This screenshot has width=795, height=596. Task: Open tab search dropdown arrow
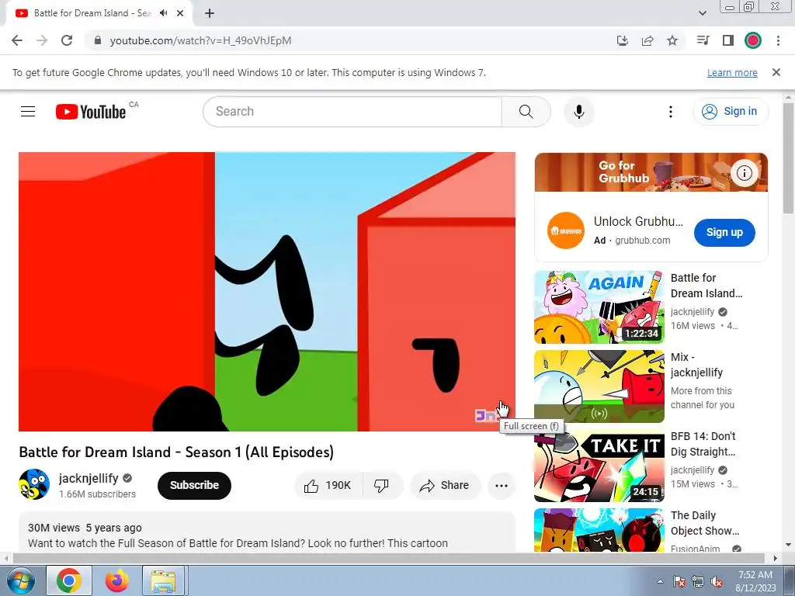tap(702, 13)
